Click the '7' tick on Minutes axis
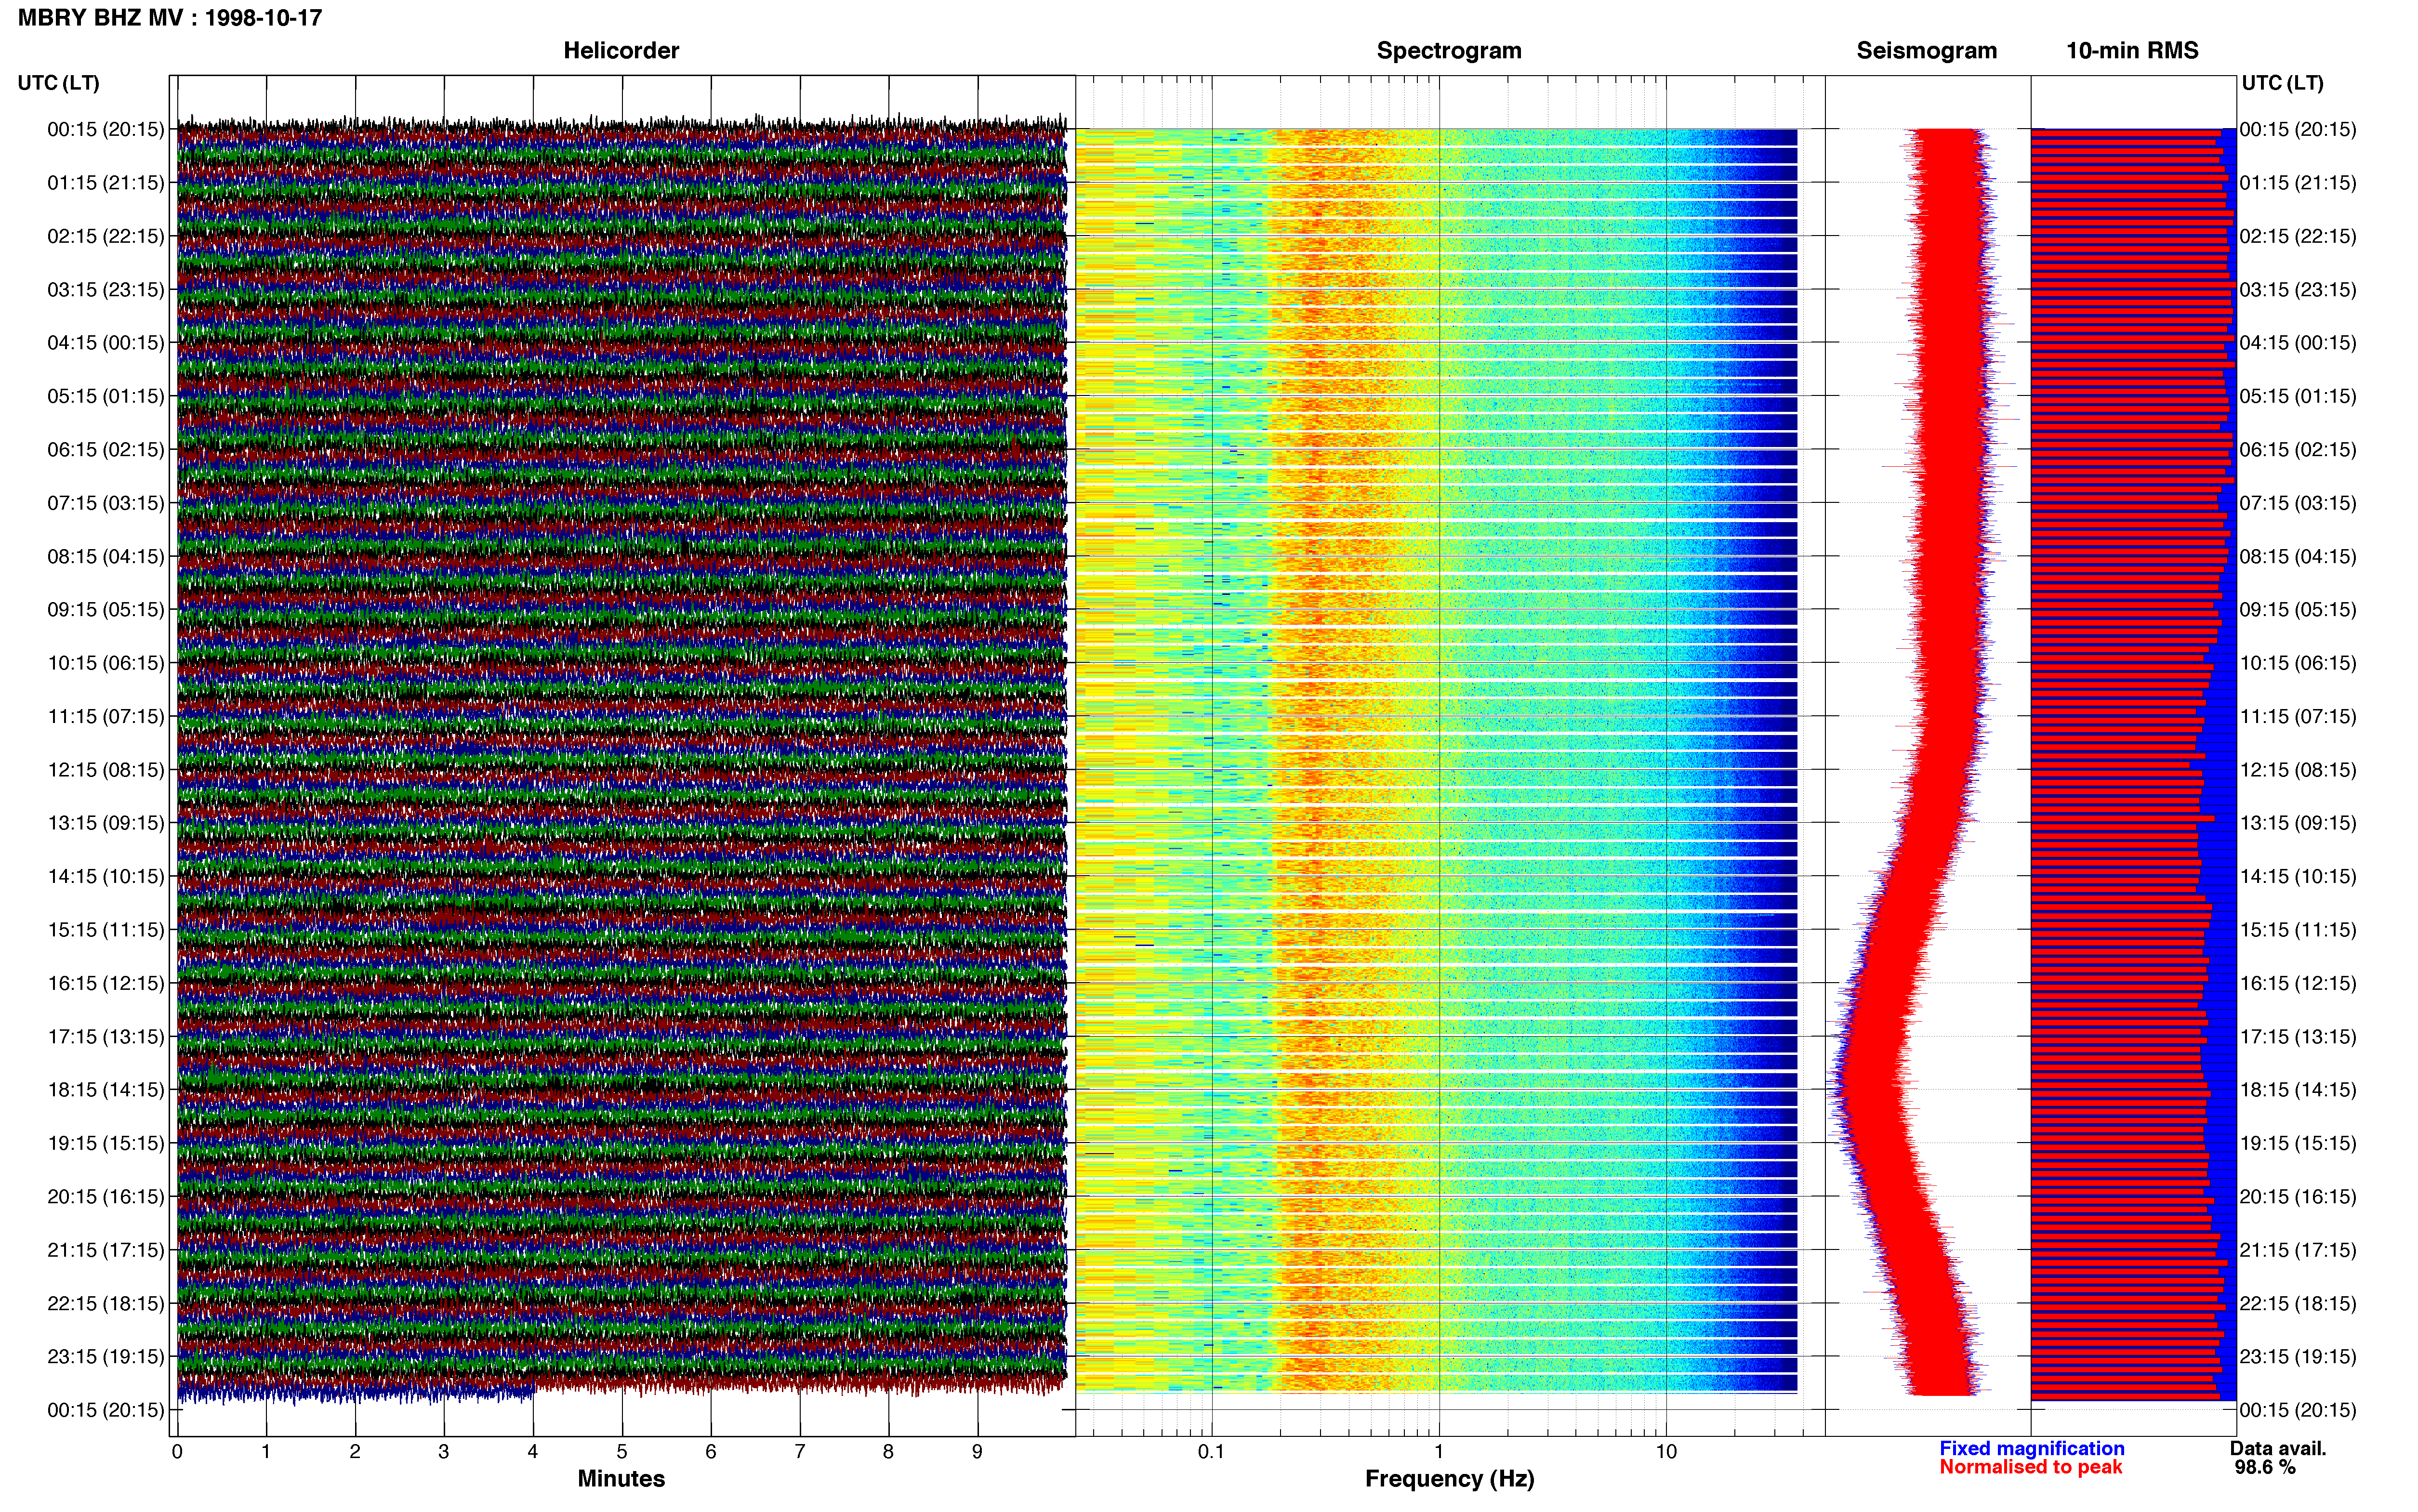The image size is (2418, 1512). [x=800, y=1452]
